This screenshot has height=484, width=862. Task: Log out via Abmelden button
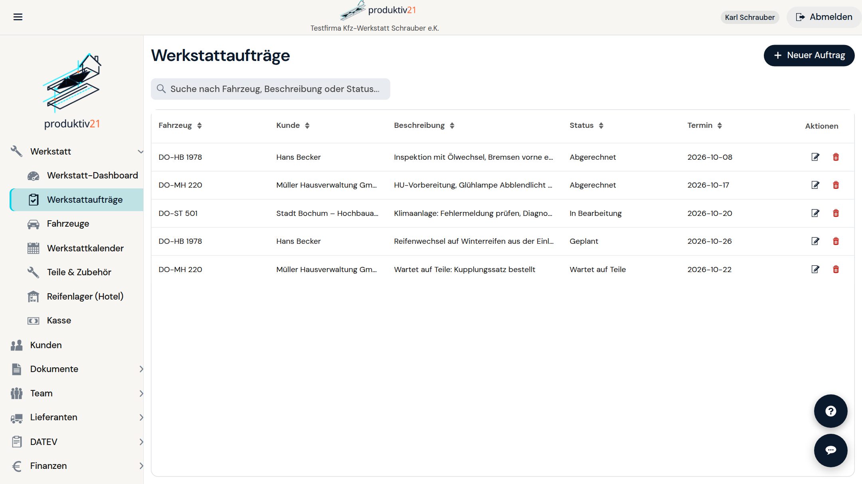click(x=824, y=17)
